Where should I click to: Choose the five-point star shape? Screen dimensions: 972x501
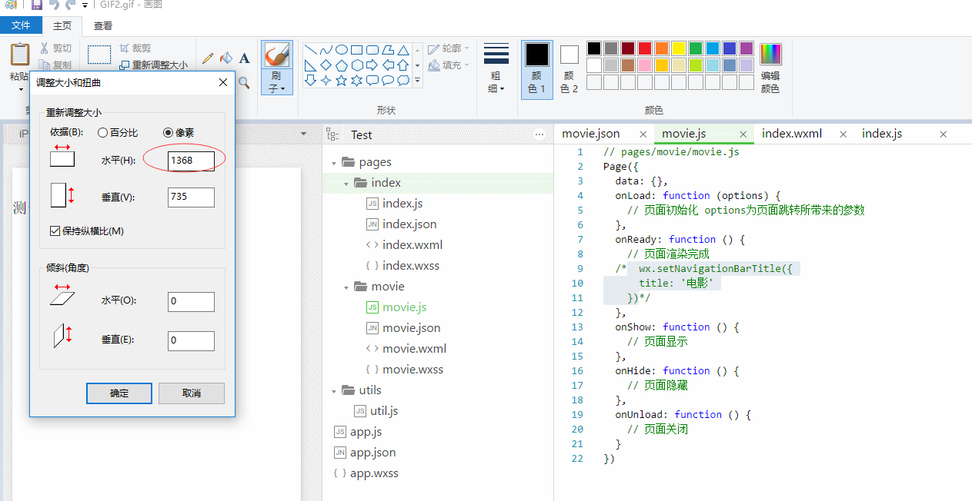[x=341, y=80]
